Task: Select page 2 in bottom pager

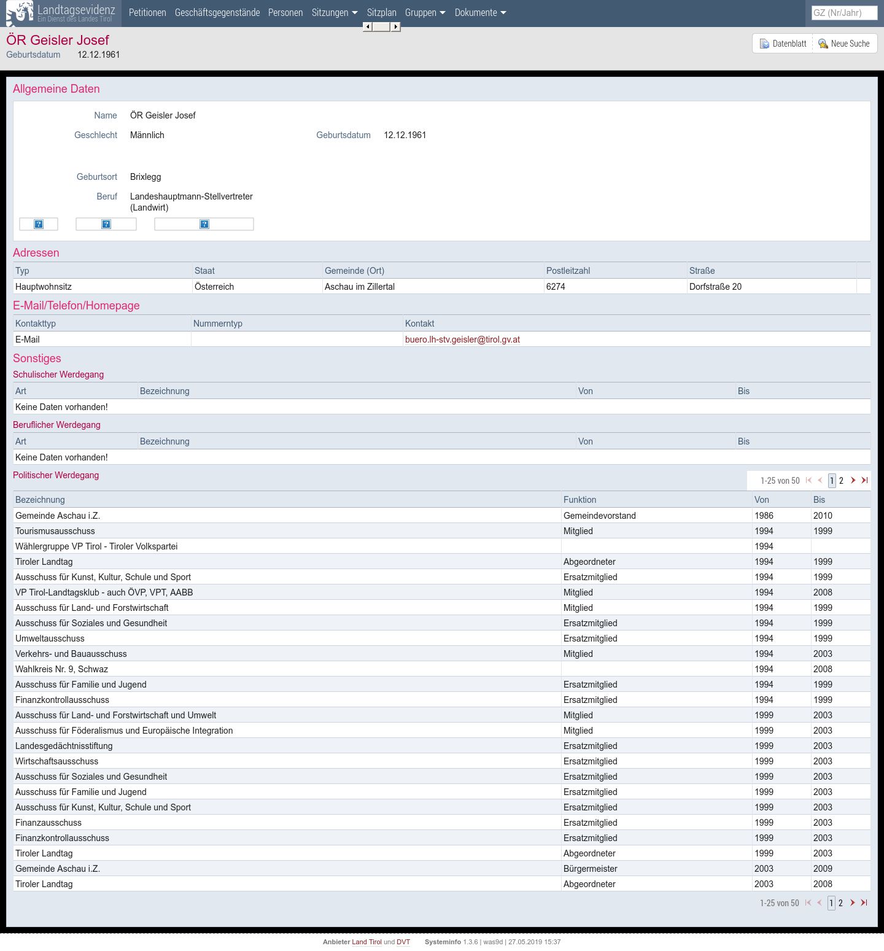Action: (840, 903)
